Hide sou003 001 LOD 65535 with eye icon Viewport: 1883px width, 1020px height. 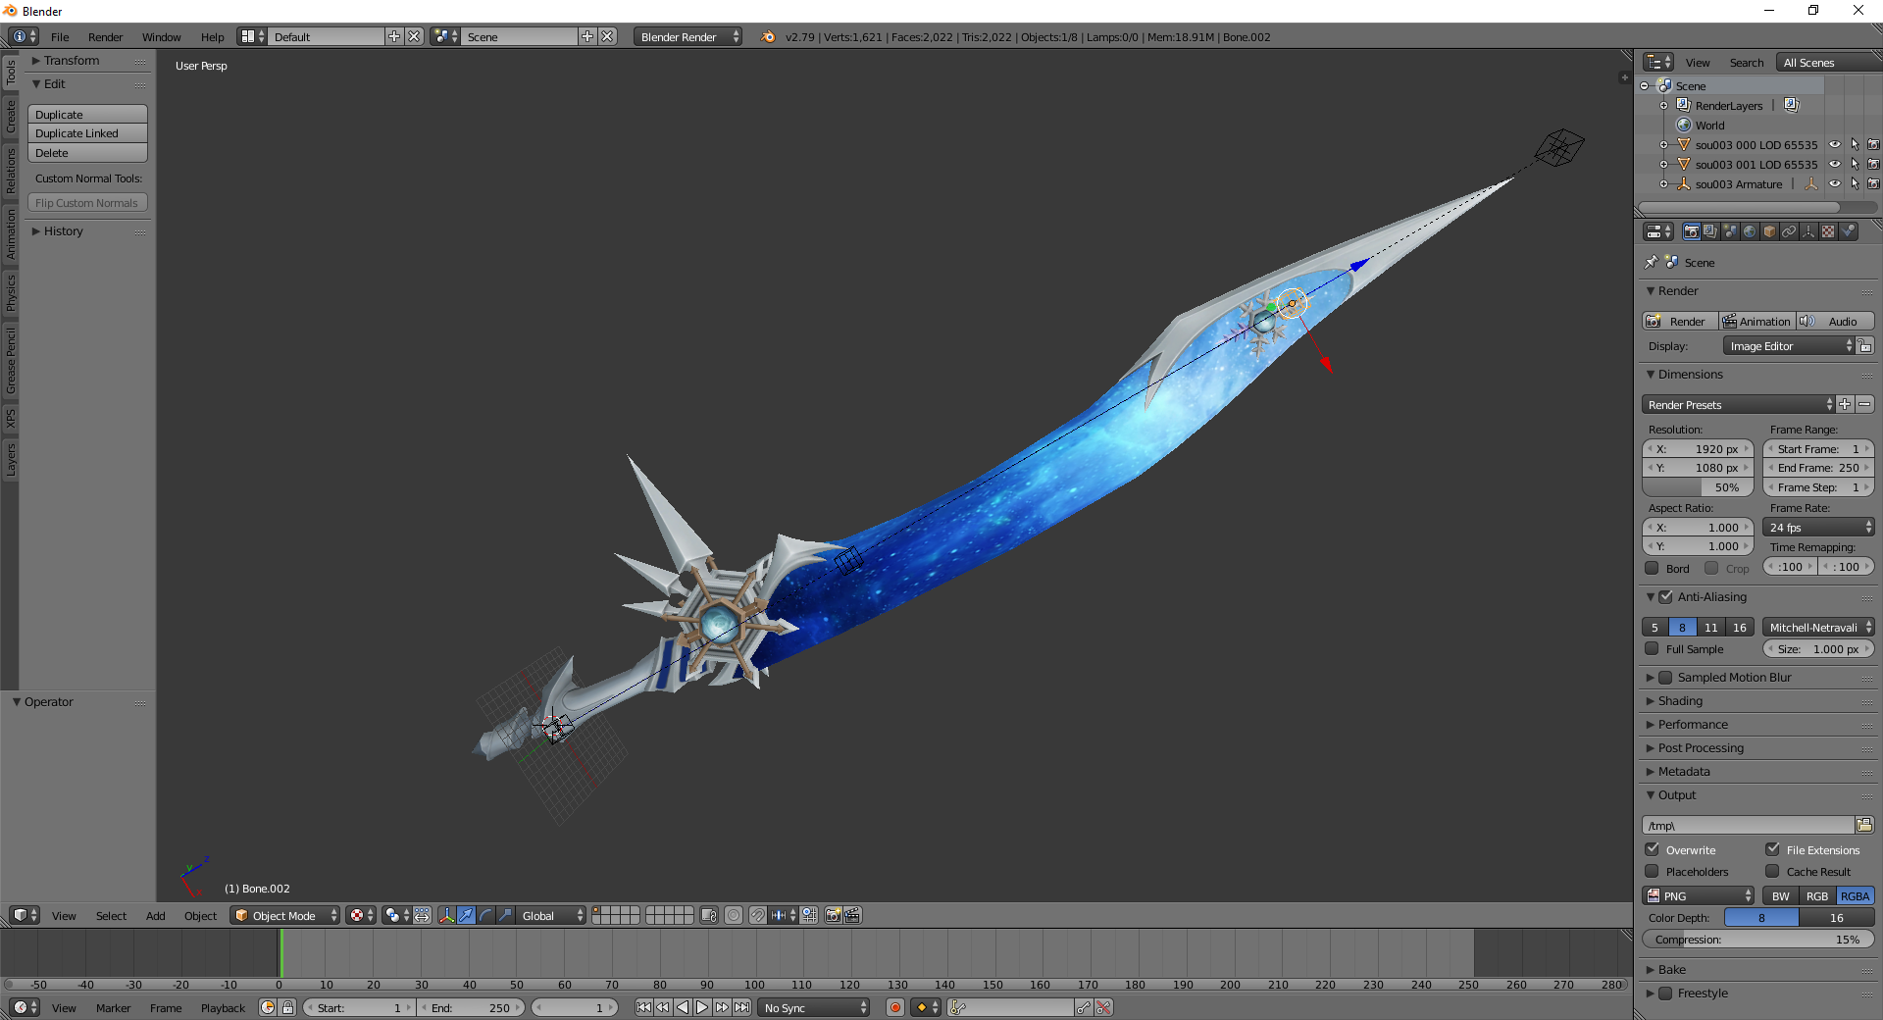pos(1835,164)
